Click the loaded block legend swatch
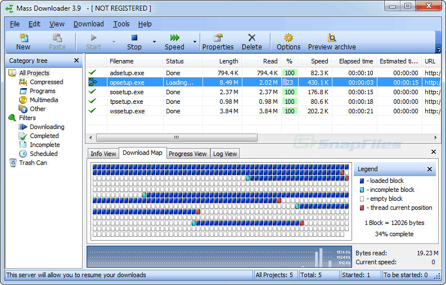Image resolution: width=446 pixels, height=285 pixels. [362, 181]
